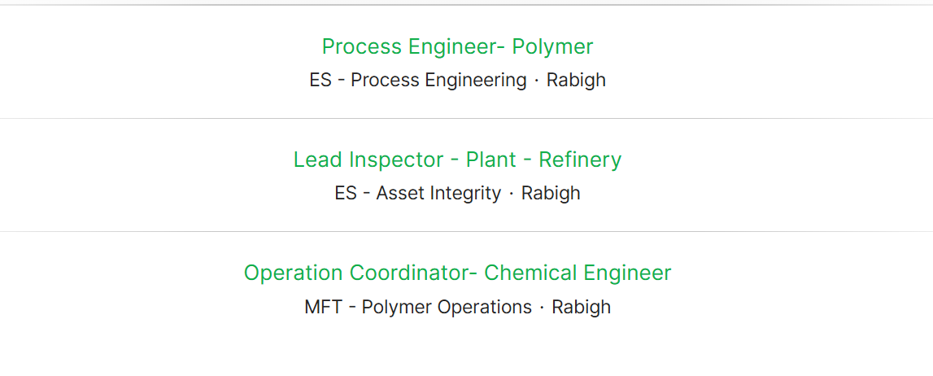Click the words Lead Inspector in second title
Screen dimensions: 933x376
pyautogui.click(x=368, y=160)
